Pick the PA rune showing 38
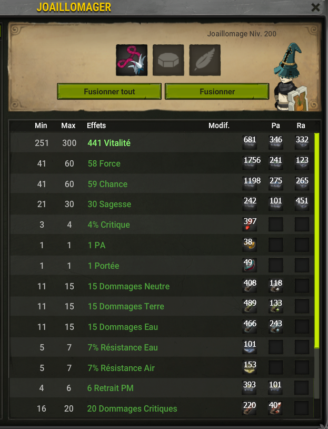Image resolution: width=328 pixels, height=429 pixels. (250, 245)
